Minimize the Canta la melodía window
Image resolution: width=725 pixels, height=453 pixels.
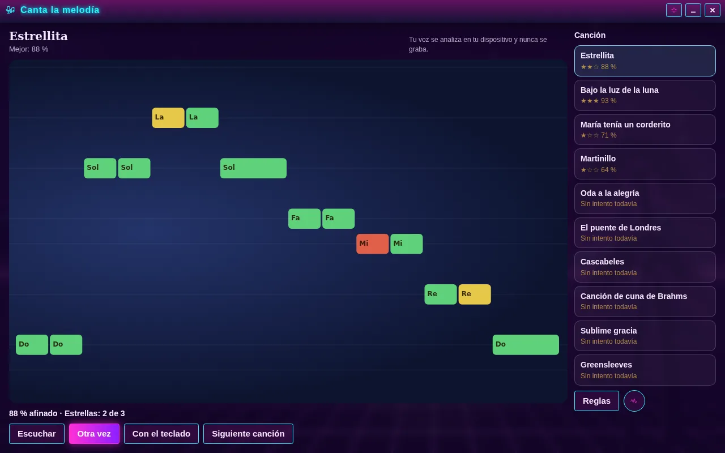693,10
